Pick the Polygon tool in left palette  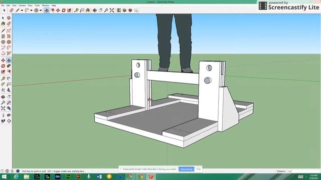click(9, 42)
